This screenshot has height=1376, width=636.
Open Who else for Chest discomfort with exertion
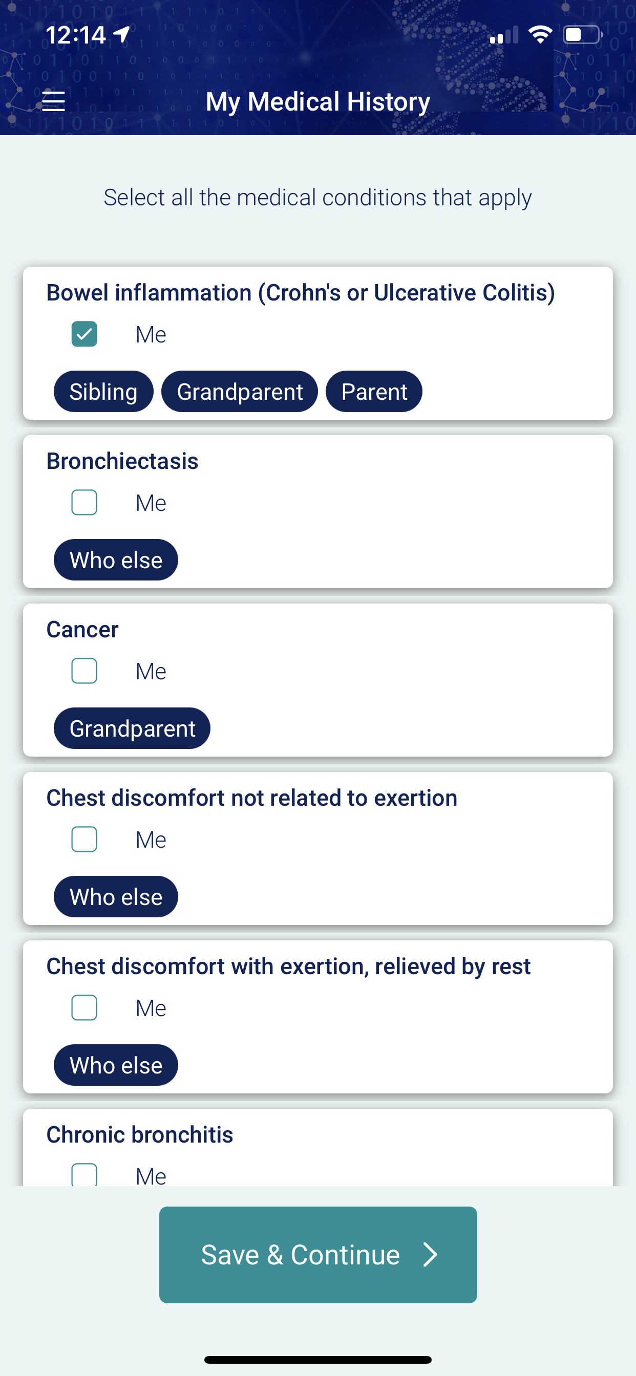coord(116,1065)
